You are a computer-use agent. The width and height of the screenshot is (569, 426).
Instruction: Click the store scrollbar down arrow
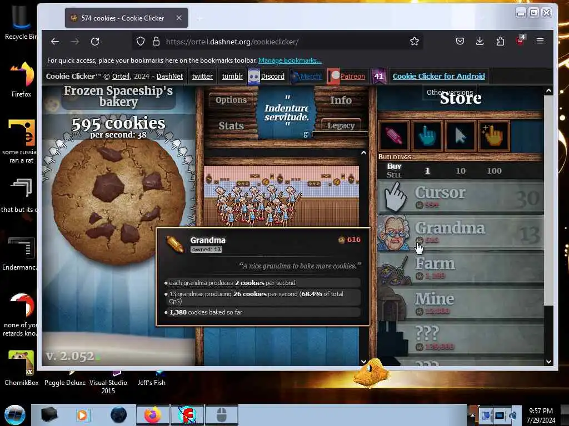[548, 362]
